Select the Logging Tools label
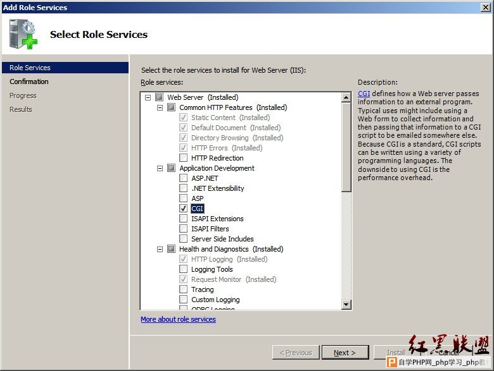Screen dimensions: 494x371 point(212,269)
